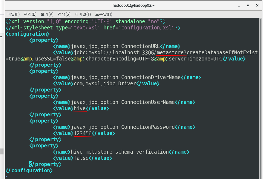This screenshot has width=263, height=179.
Task: Click the closing </configuration> tag
Action: (29, 170)
